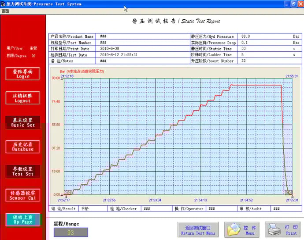Close the Pressure Test System window
304x240 pixels.
301,4
